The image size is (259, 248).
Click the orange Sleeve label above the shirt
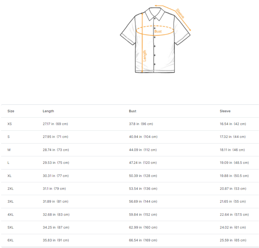(180, 14)
